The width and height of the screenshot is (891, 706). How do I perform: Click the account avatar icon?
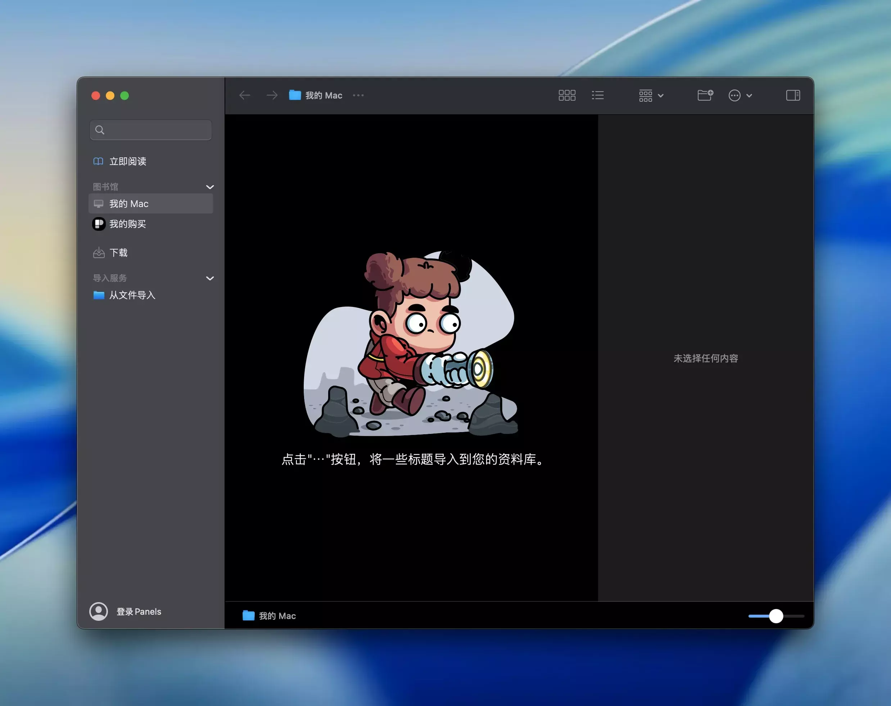(x=99, y=611)
